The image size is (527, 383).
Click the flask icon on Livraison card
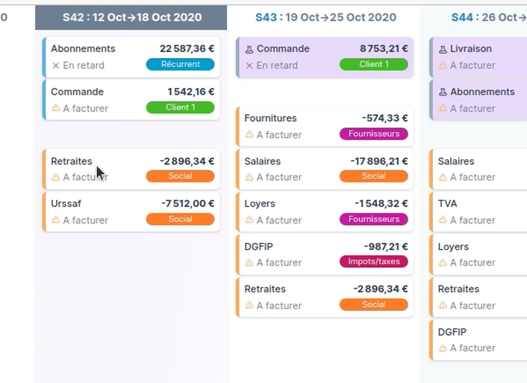[443, 49]
